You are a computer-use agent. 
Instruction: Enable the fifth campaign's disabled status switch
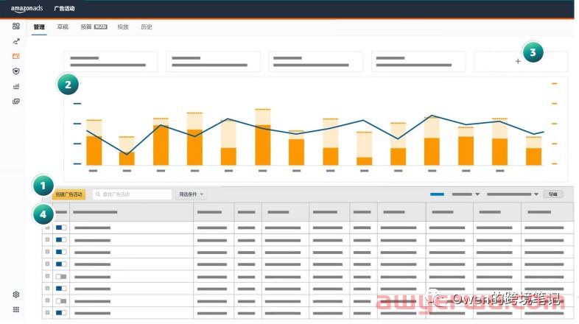61,276
